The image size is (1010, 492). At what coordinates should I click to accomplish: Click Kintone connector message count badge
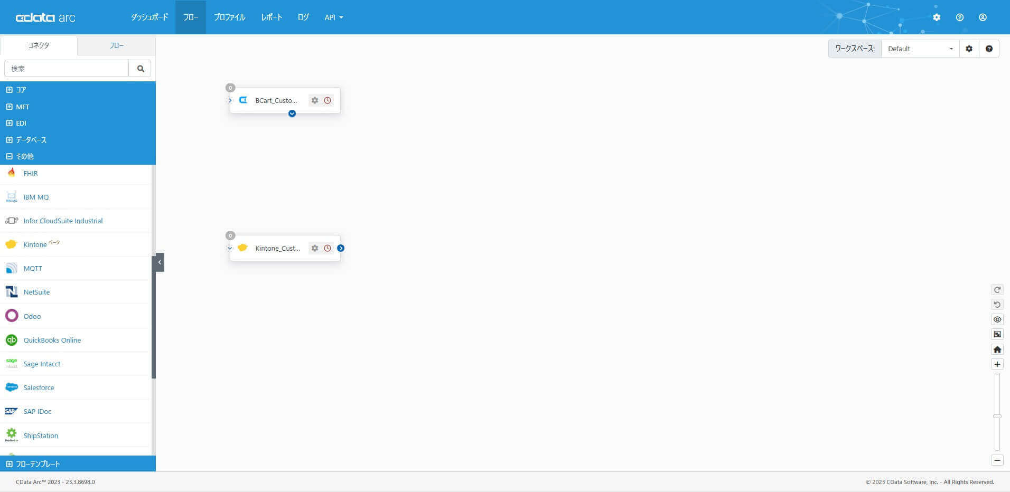coord(230,235)
